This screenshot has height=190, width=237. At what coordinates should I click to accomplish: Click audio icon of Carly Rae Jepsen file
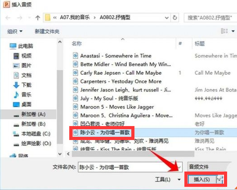[x=76, y=73]
